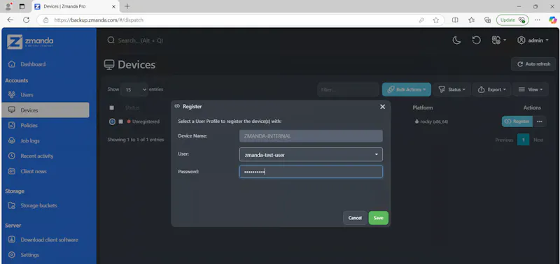Open the tab actions icon in title bar

click(x=22, y=6)
